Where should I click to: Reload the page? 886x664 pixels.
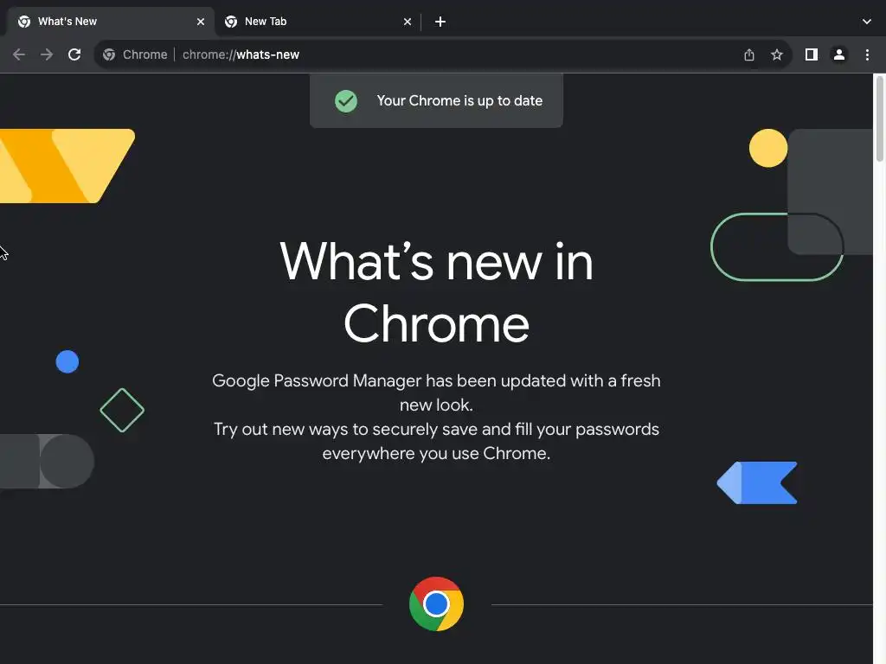[x=74, y=54]
